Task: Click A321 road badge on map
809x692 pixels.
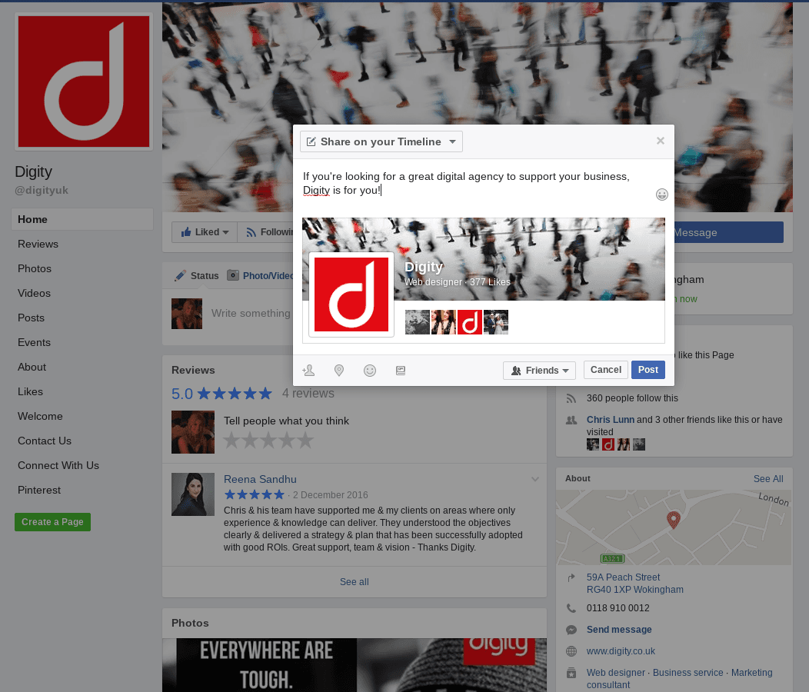Action: (x=612, y=559)
